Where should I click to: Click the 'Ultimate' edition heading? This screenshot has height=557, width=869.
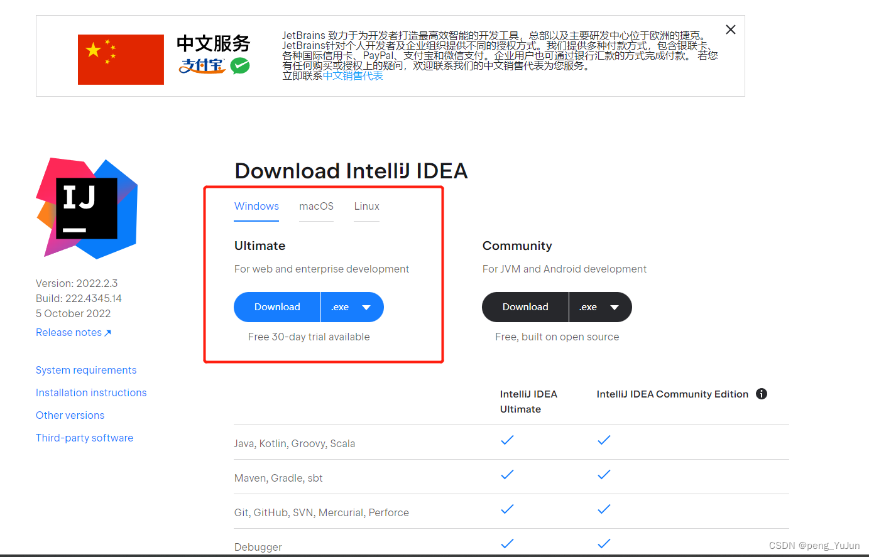260,246
